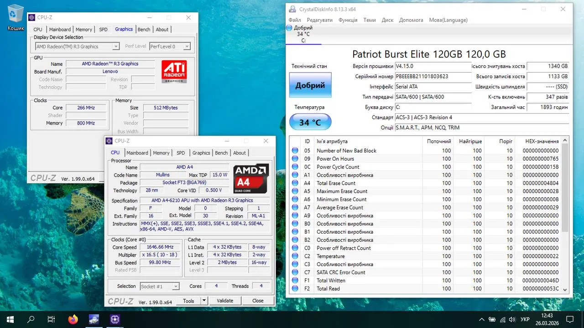This screenshot has width=584, height=328.
Task: Expand the Tools button dropdown arrow
Action: click(204, 301)
